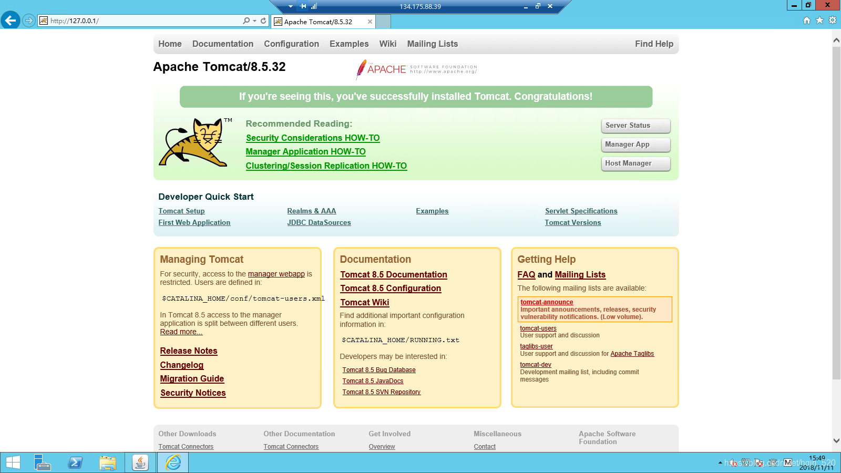Viewport: 841px width, 473px height.
Task: Open Security Considerations HOW-TO link
Action: 313,138
